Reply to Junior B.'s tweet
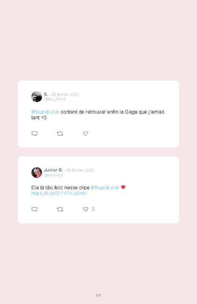 (34, 209)
